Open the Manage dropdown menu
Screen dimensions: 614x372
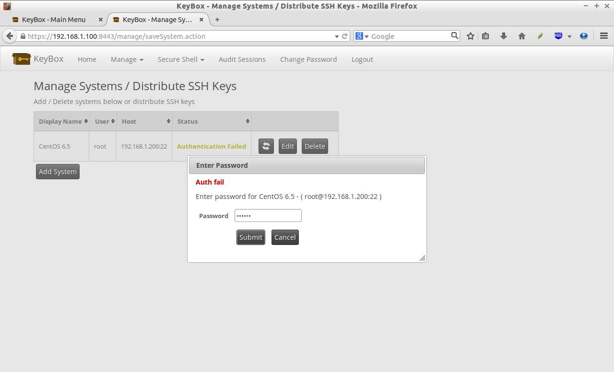[x=127, y=59]
